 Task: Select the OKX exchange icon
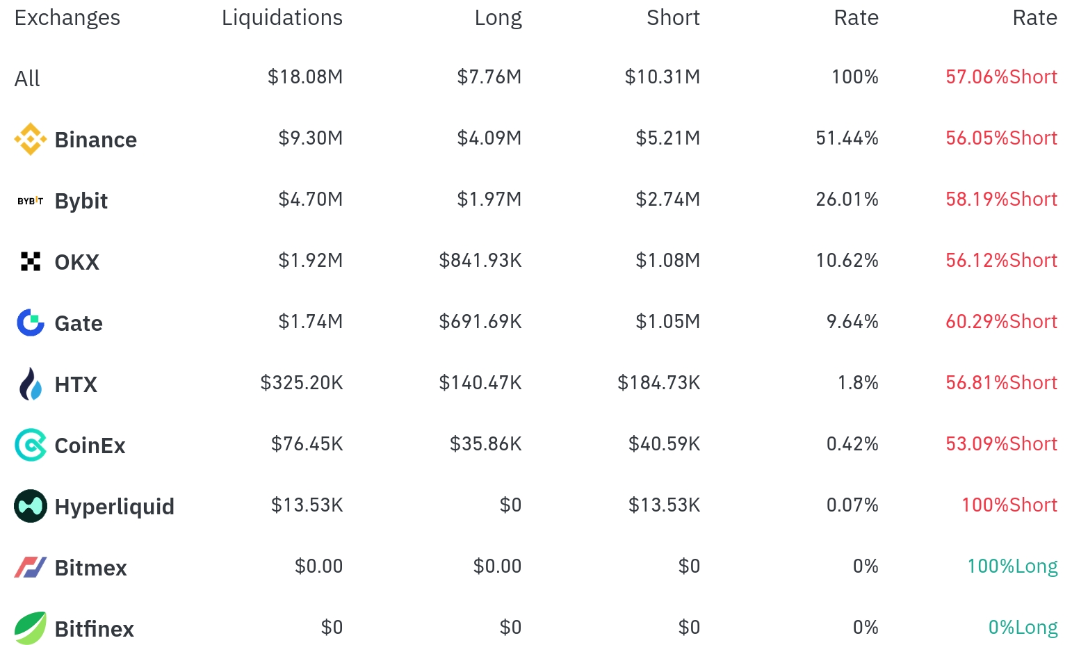click(31, 261)
